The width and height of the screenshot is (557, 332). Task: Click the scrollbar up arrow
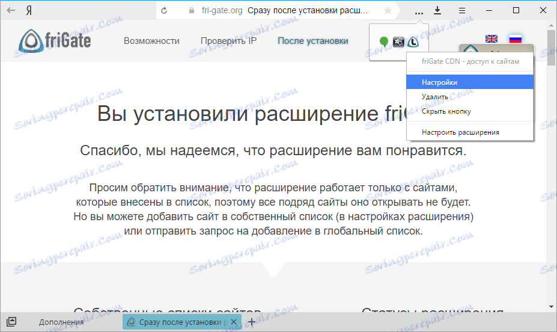pyautogui.click(x=551, y=26)
